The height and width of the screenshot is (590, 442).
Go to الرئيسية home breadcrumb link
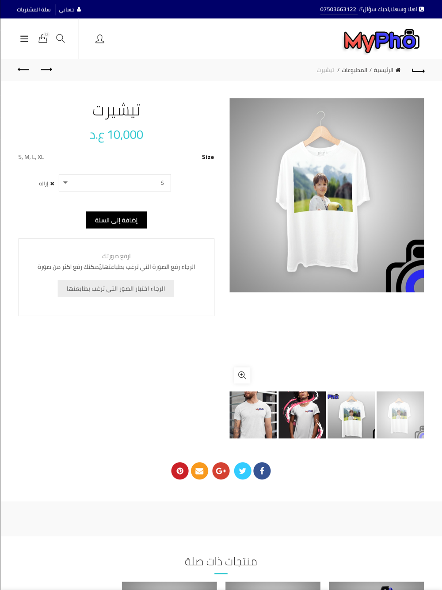point(387,70)
